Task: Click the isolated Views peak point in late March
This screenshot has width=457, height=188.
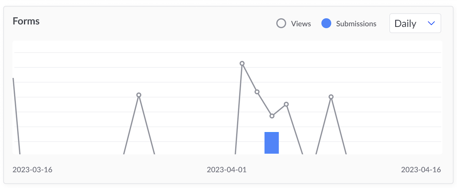Action: [139, 95]
